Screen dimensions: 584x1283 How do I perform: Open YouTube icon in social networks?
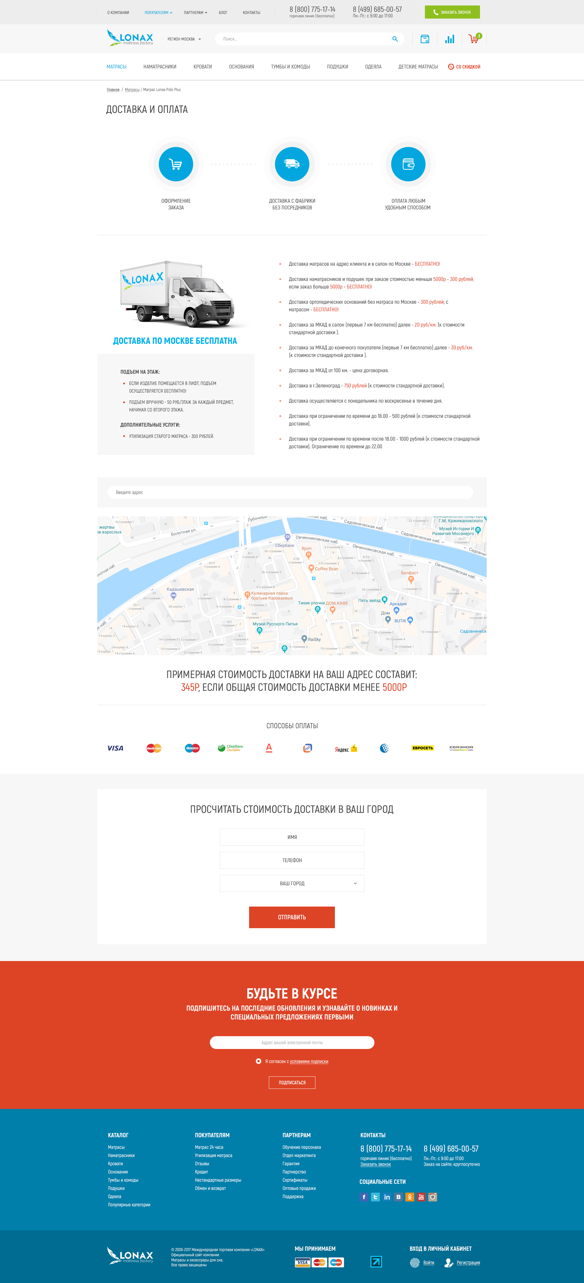click(x=421, y=1197)
